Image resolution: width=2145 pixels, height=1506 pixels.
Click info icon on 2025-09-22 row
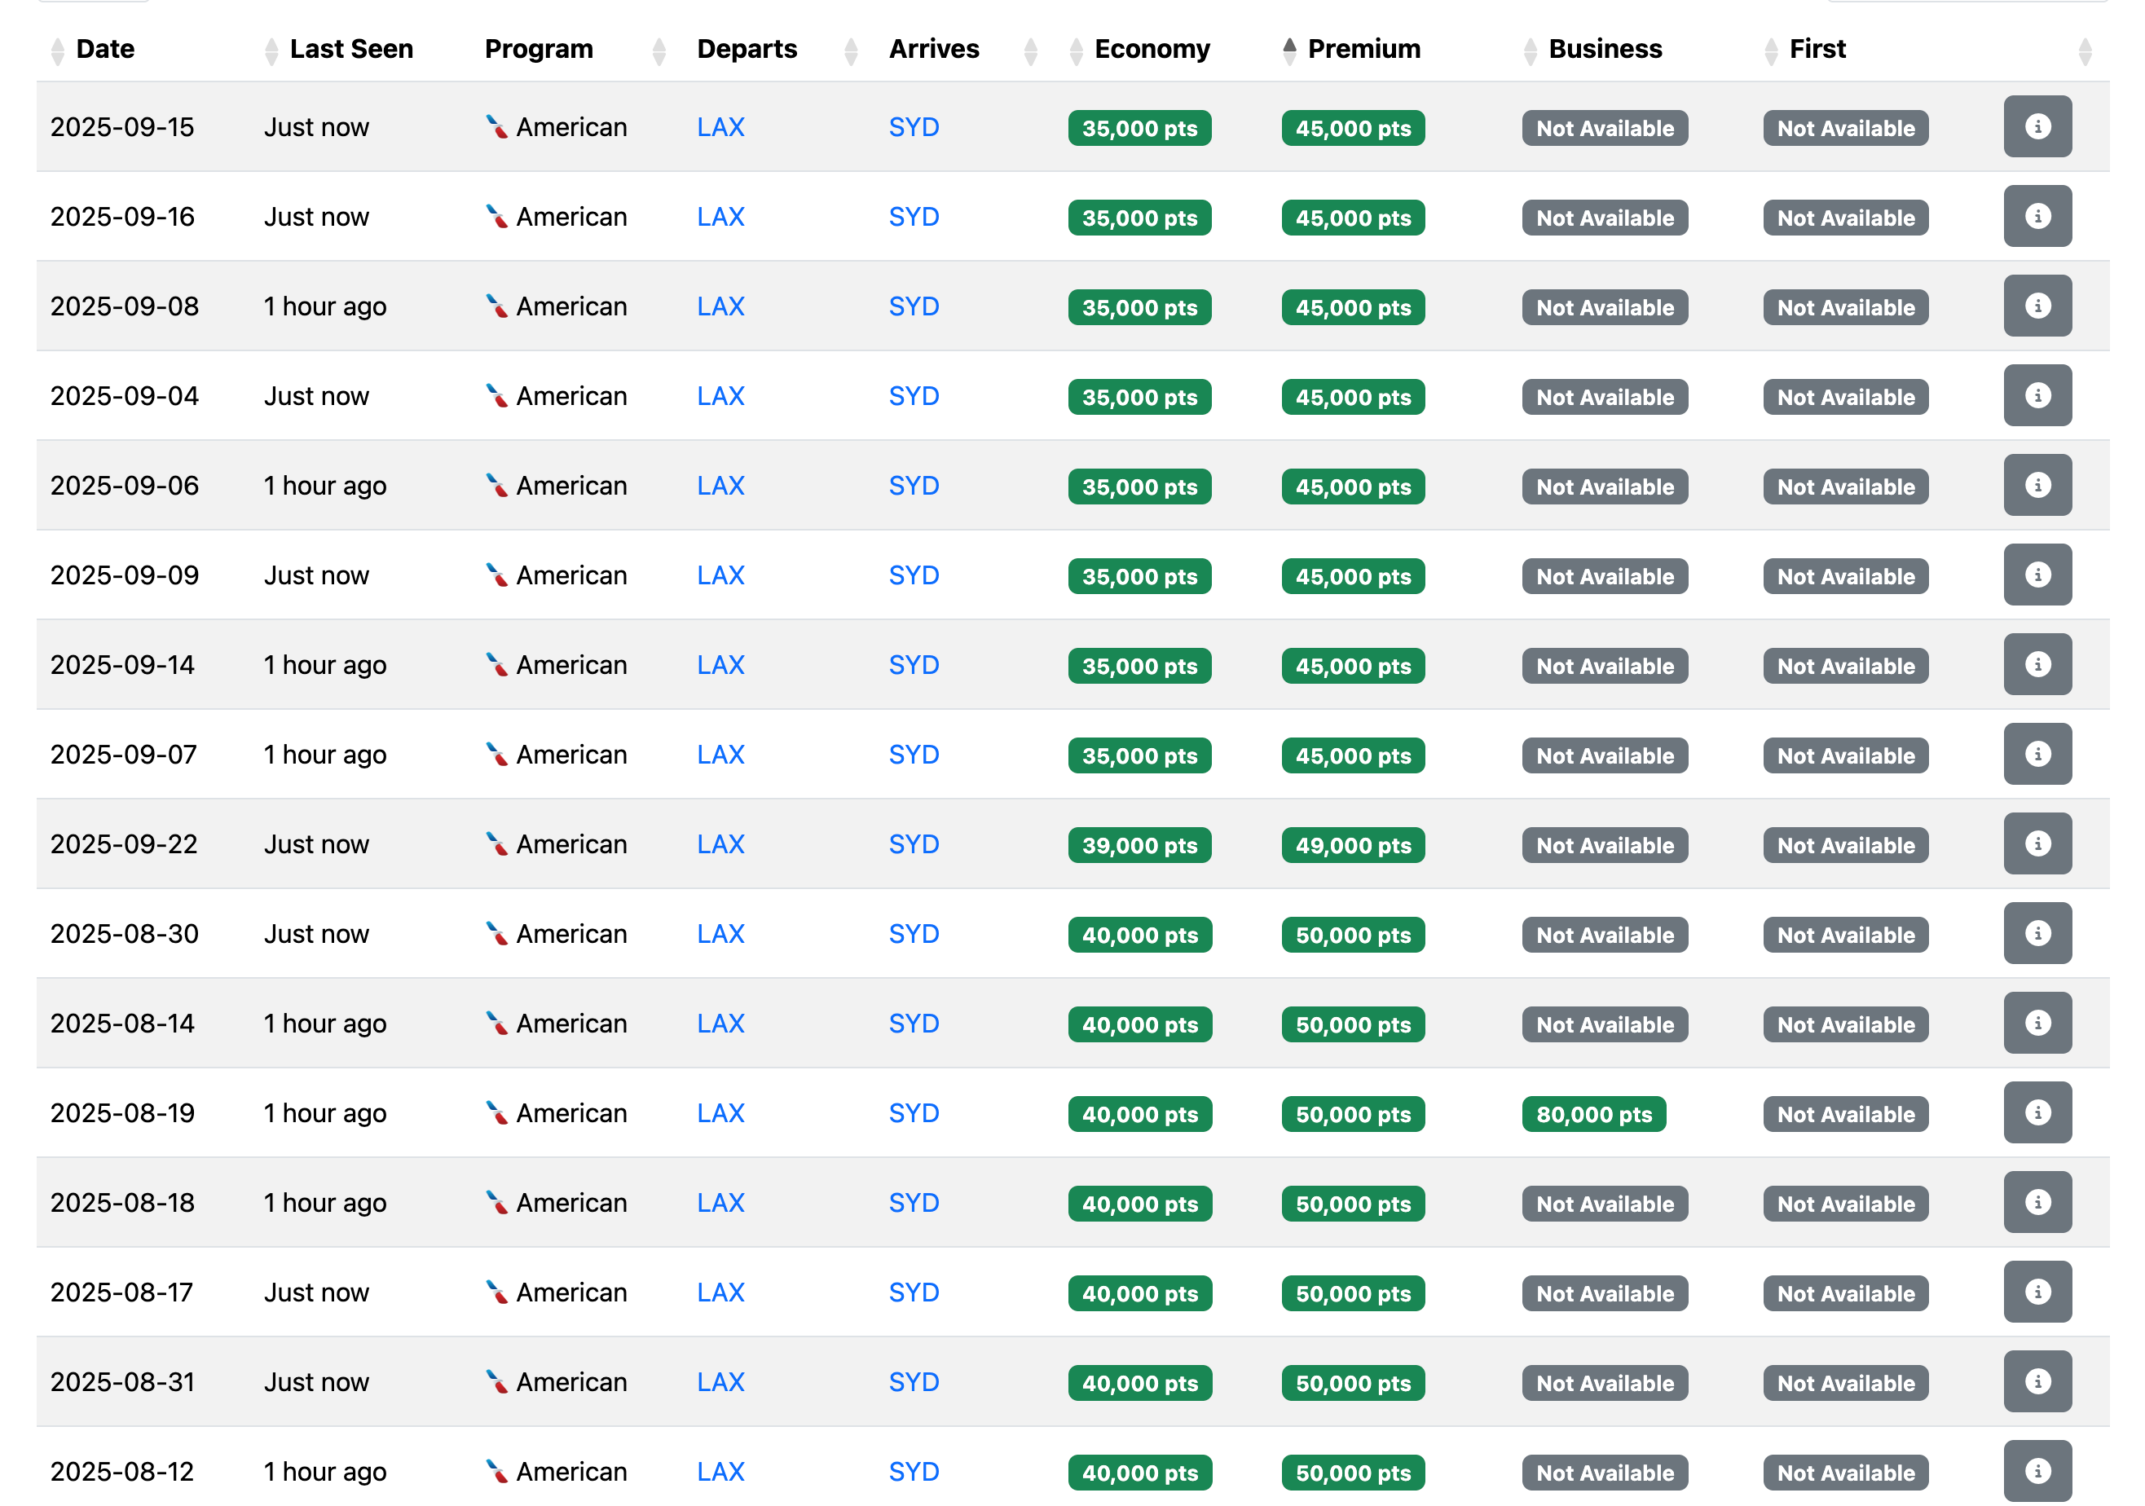point(2037,843)
